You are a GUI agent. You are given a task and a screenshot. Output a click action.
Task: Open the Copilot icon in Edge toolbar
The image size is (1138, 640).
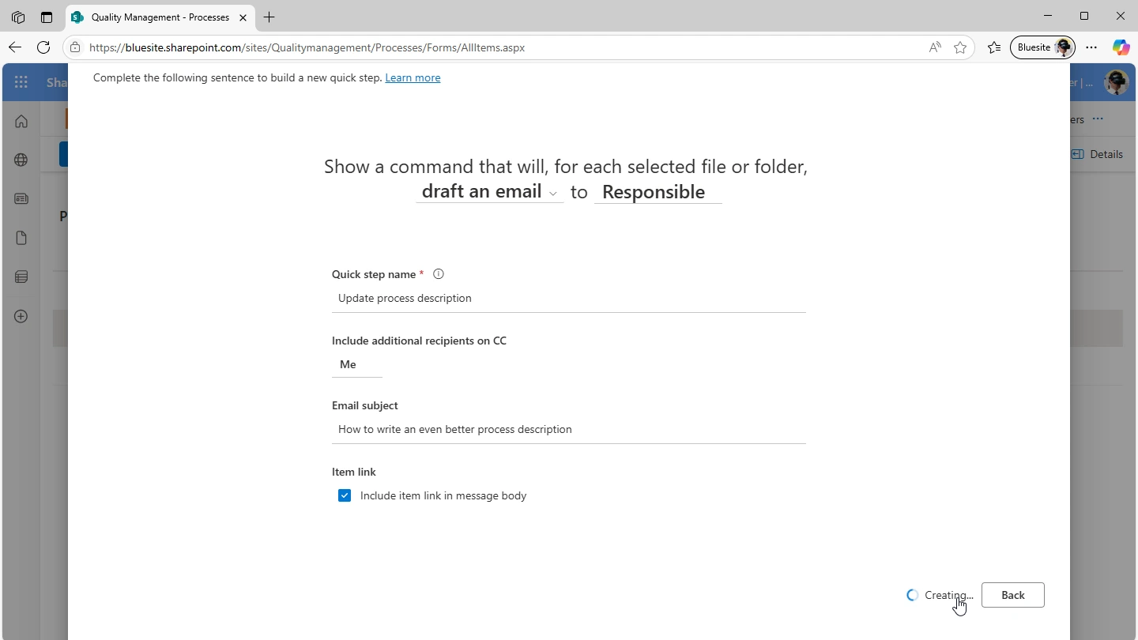[1121, 47]
